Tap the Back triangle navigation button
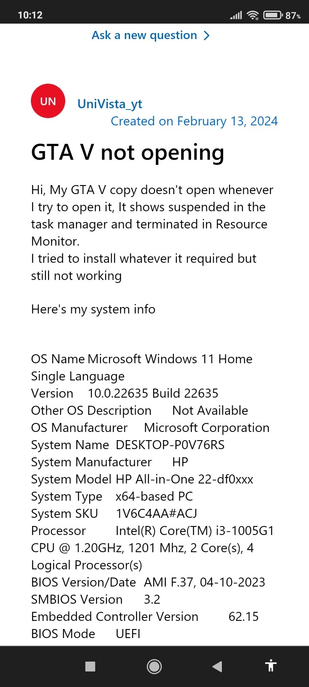 pos(217,666)
